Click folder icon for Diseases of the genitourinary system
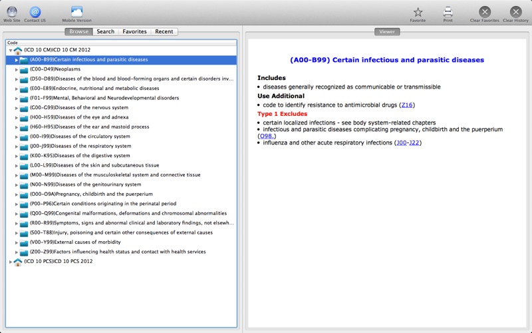This screenshot has height=333, width=532. click(x=24, y=185)
